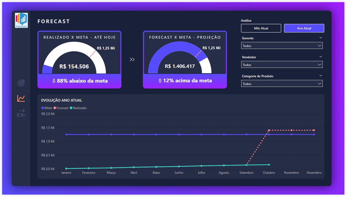Select the Meta data point at Janeiro
Image resolution: width=346 pixels, height=197 pixels.
(x=66, y=134)
